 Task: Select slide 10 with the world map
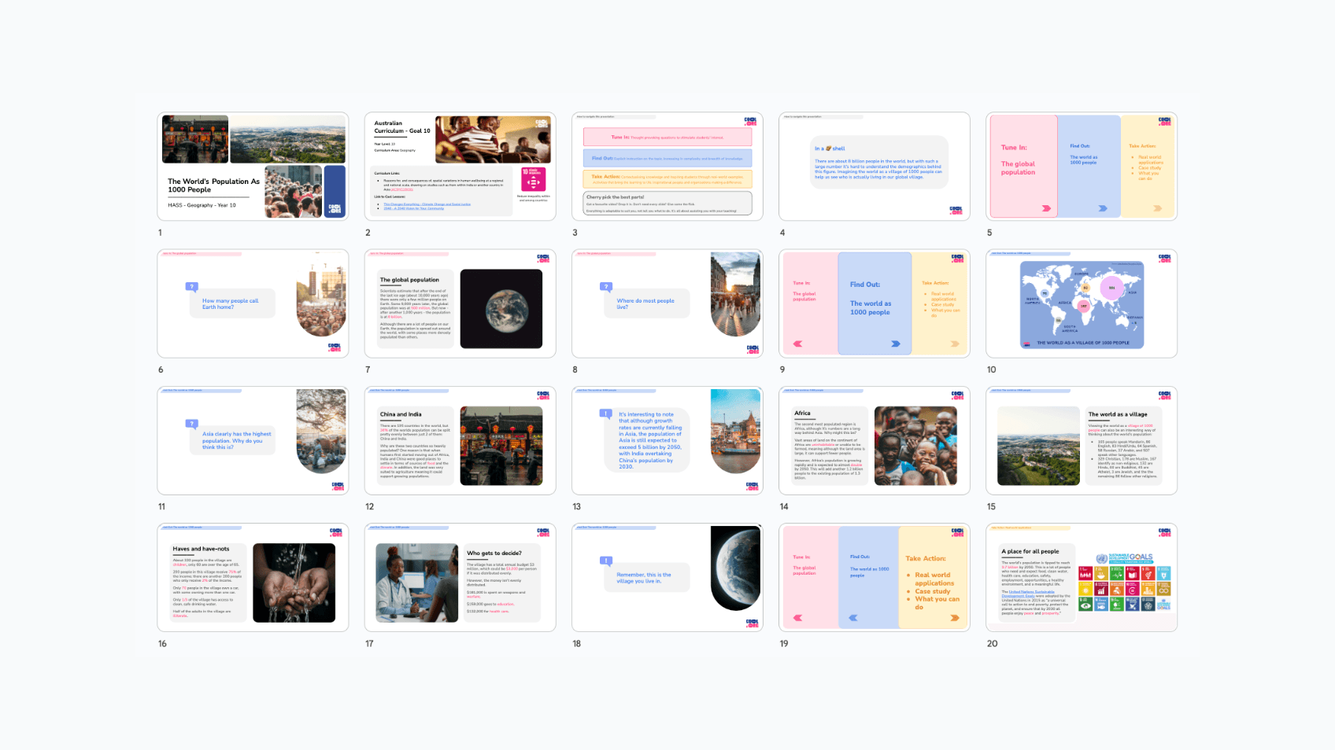(1081, 303)
